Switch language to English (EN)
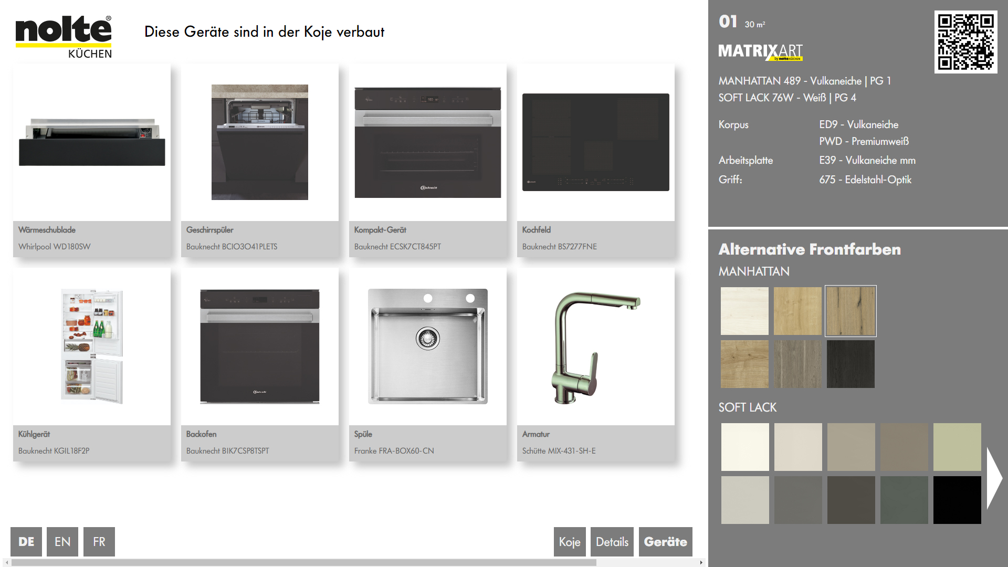Image resolution: width=1008 pixels, height=567 pixels. tap(62, 542)
